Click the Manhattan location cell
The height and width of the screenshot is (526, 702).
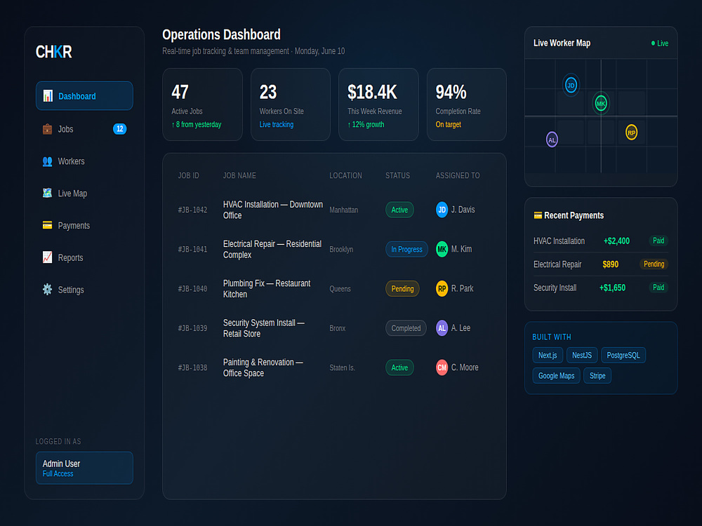point(343,210)
